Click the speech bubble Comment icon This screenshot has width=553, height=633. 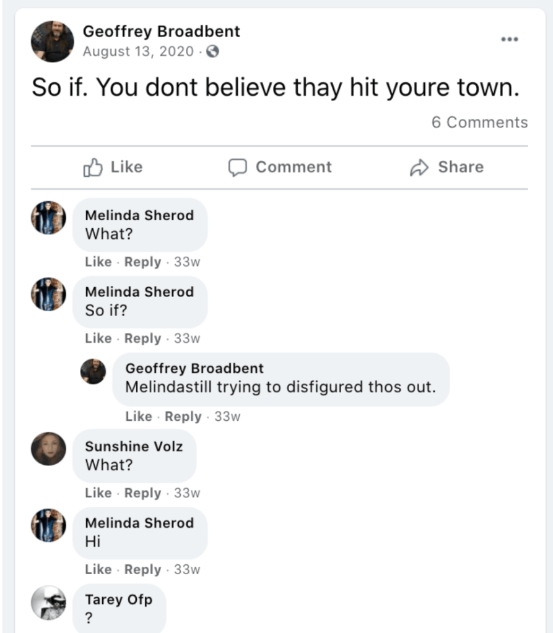coord(238,167)
